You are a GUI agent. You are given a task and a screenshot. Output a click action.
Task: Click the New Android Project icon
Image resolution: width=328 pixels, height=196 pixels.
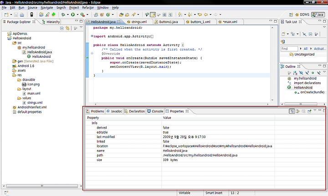pos(41,15)
